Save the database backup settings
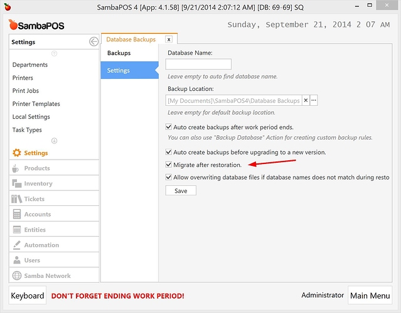401x313 pixels. pos(181,190)
